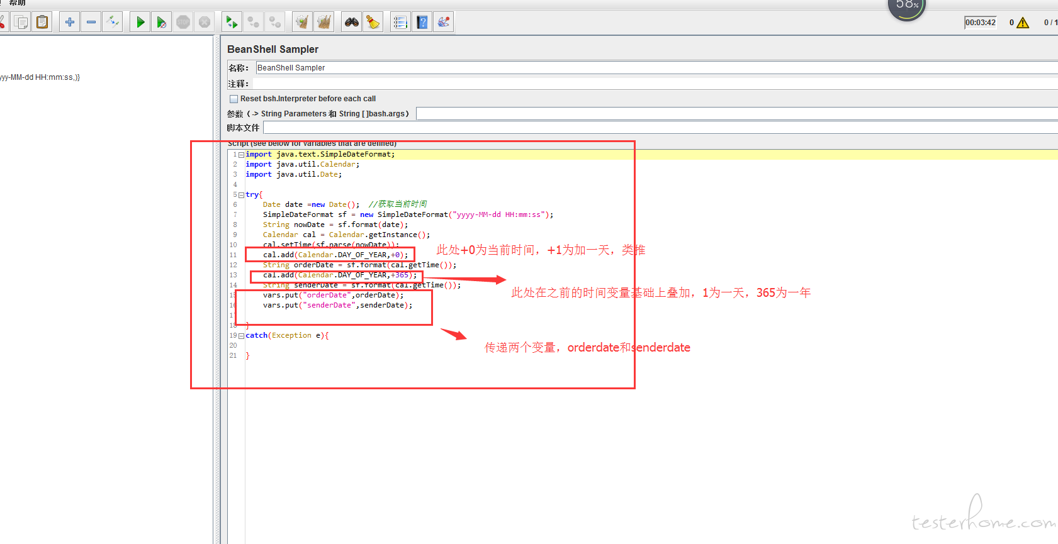The width and height of the screenshot is (1058, 544).
Task: Click the Clear All double broom icon
Action: tap(324, 22)
